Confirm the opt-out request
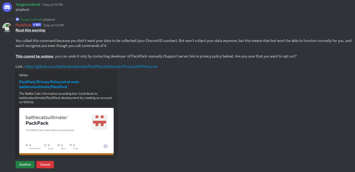 tap(25, 165)
